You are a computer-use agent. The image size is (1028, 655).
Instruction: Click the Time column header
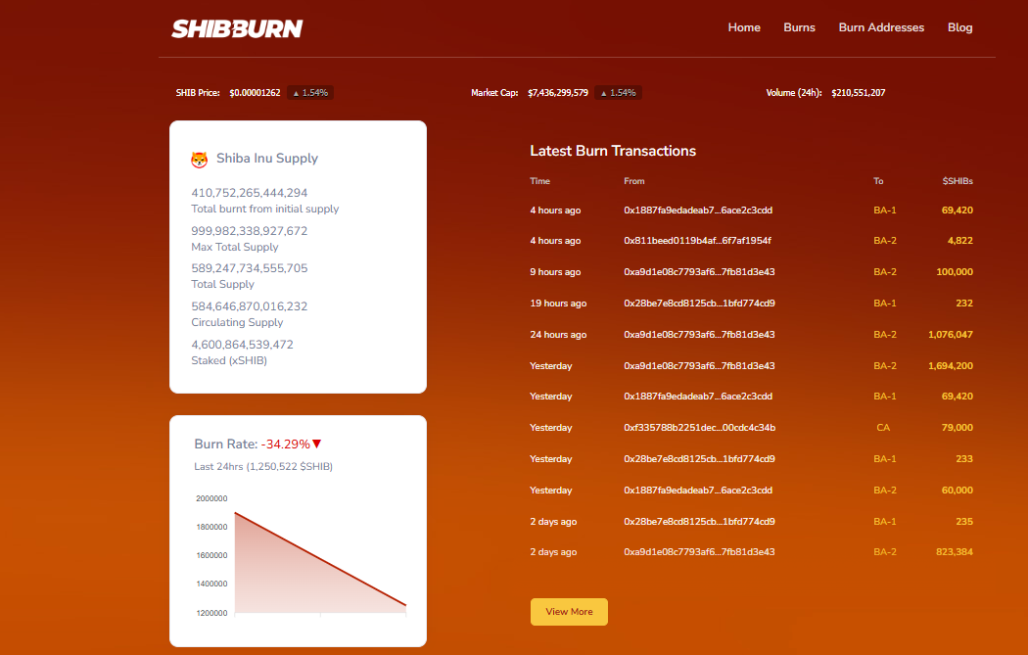click(540, 181)
